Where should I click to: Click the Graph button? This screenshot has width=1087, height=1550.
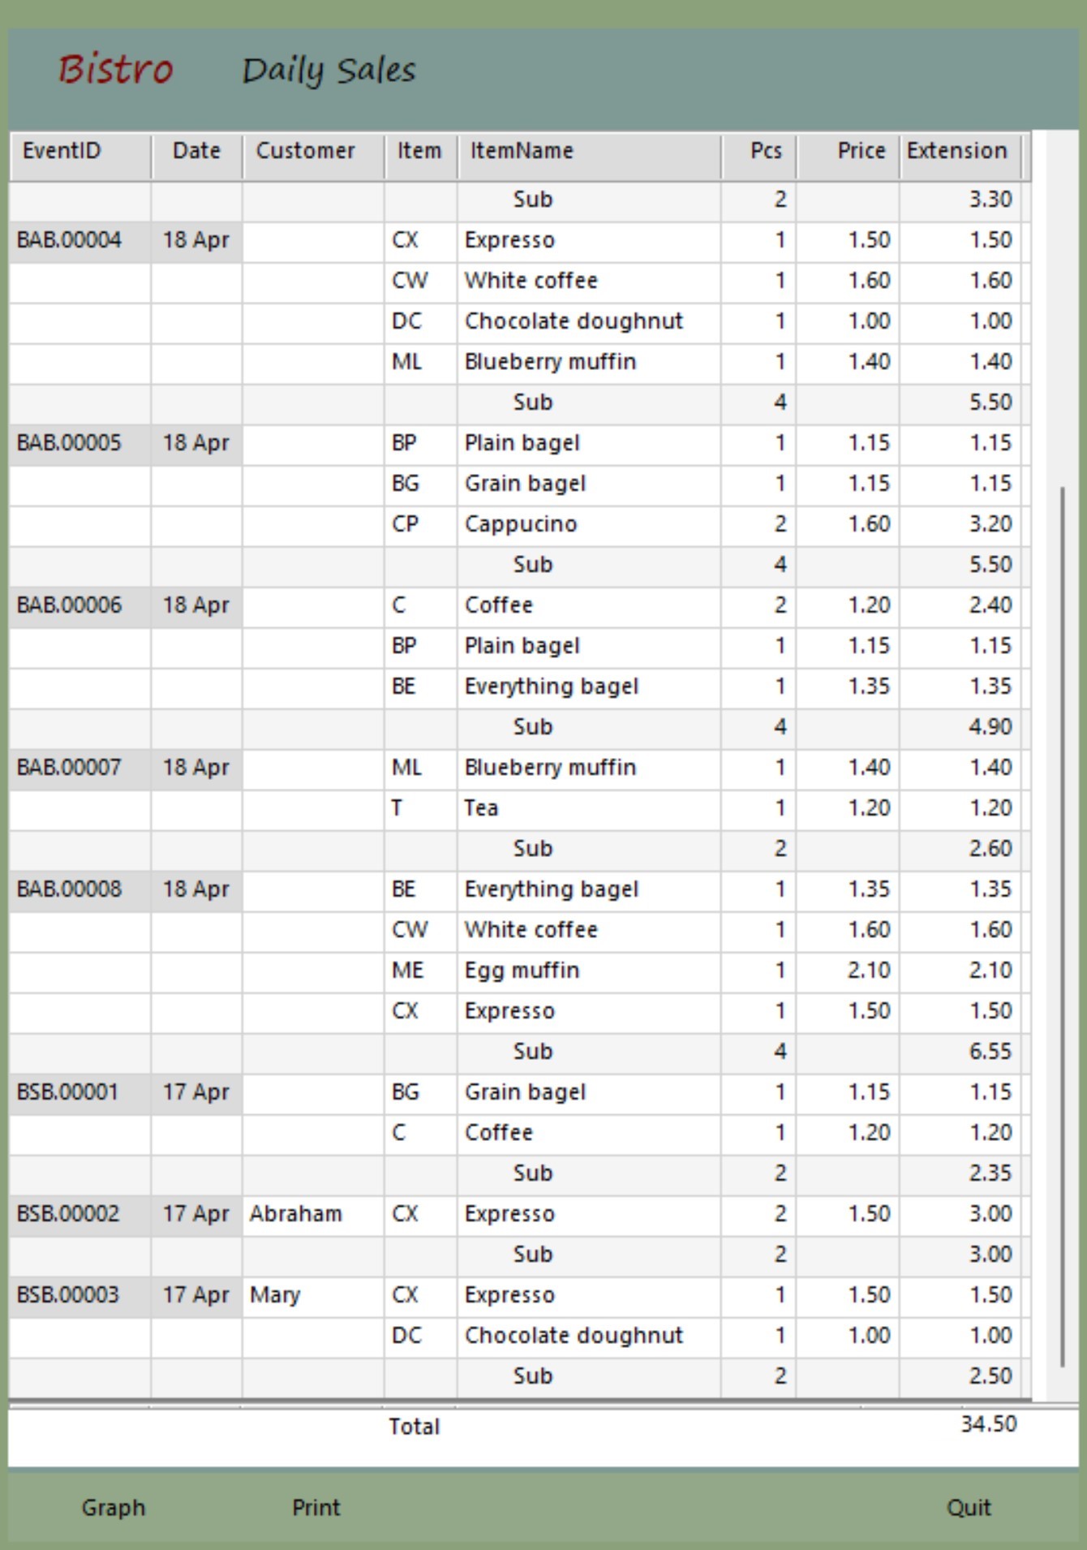tap(114, 1507)
